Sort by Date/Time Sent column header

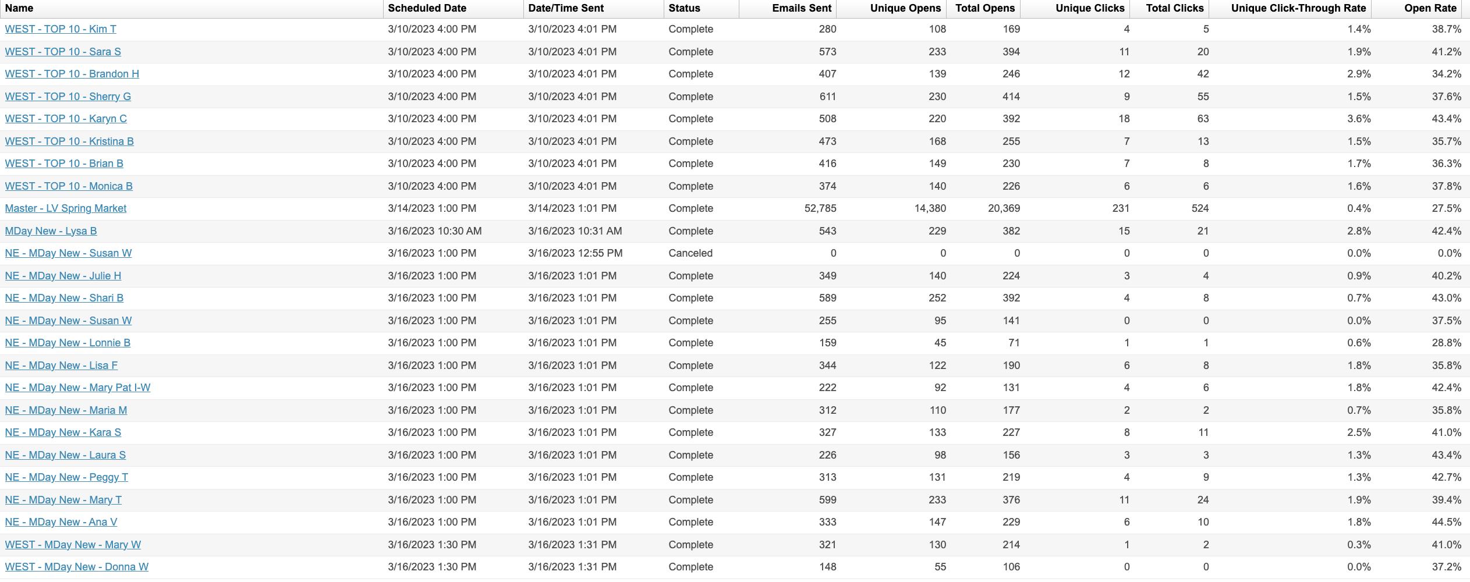[x=566, y=8]
